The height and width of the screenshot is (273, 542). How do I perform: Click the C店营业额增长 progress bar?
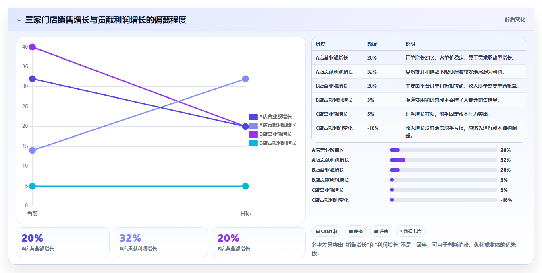click(443, 190)
